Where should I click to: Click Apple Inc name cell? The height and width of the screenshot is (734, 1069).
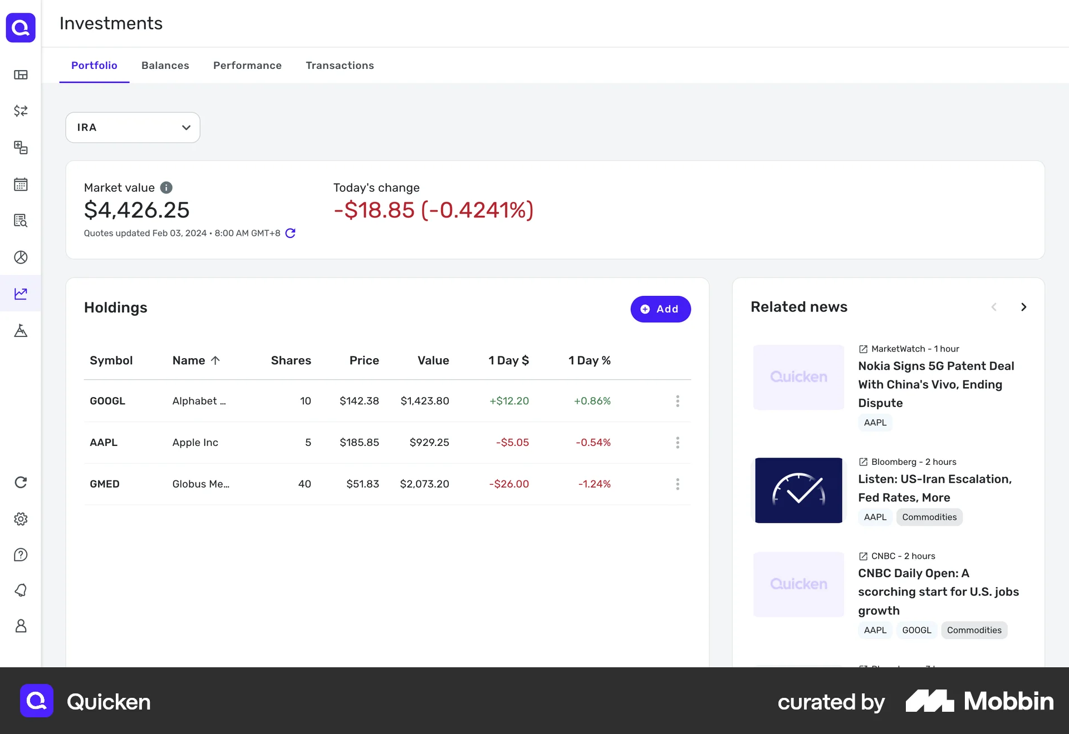pyautogui.click(x=195, y=443)
